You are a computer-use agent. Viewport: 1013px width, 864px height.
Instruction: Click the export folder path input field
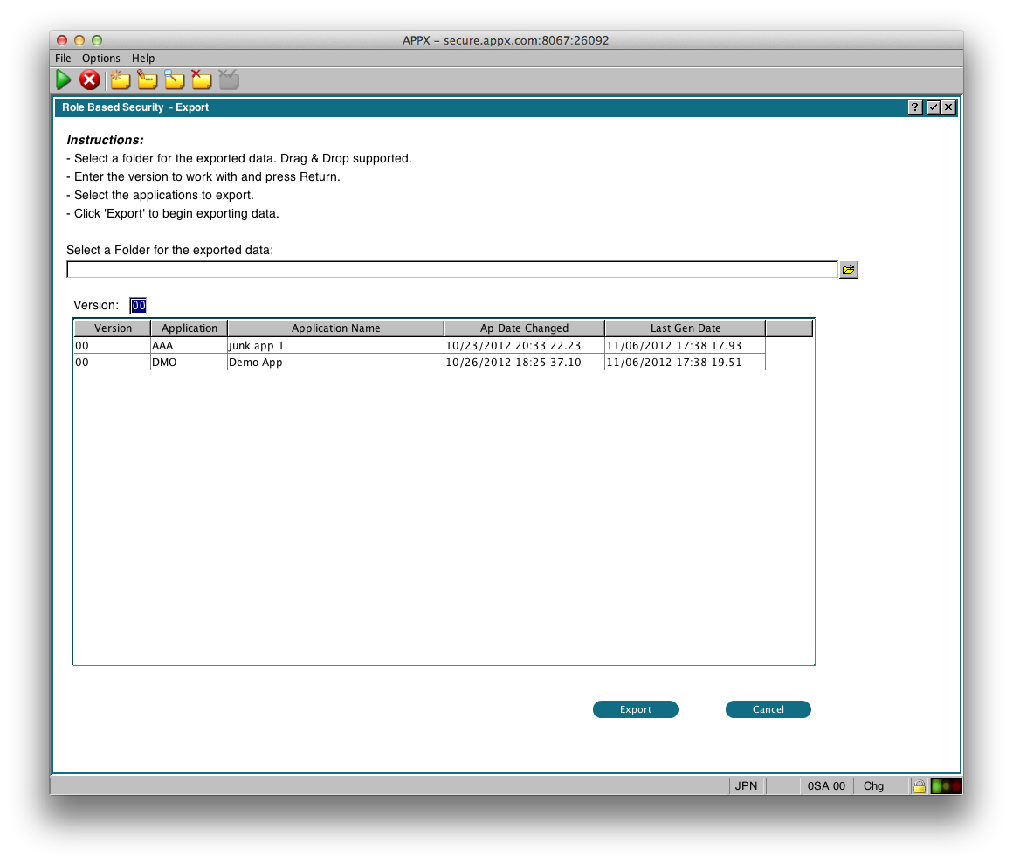(x=451, y=270)
